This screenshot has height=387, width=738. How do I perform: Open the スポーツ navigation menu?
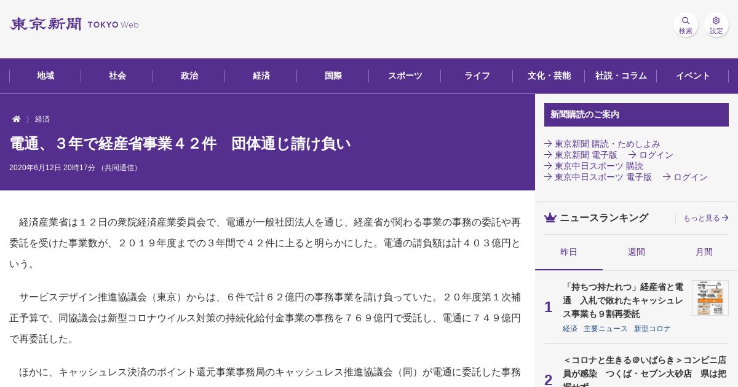coord(405,76)
